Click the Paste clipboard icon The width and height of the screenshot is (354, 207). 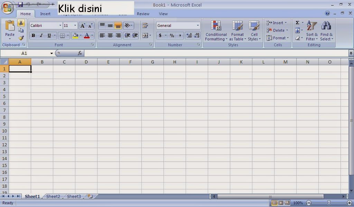(10, 25)
